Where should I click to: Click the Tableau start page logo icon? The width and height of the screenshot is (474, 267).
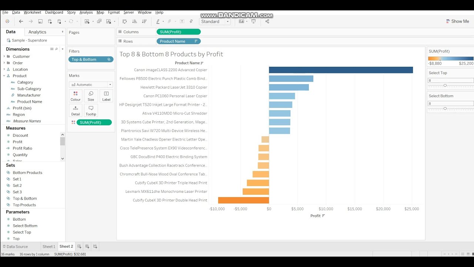(x=7, y=22)
